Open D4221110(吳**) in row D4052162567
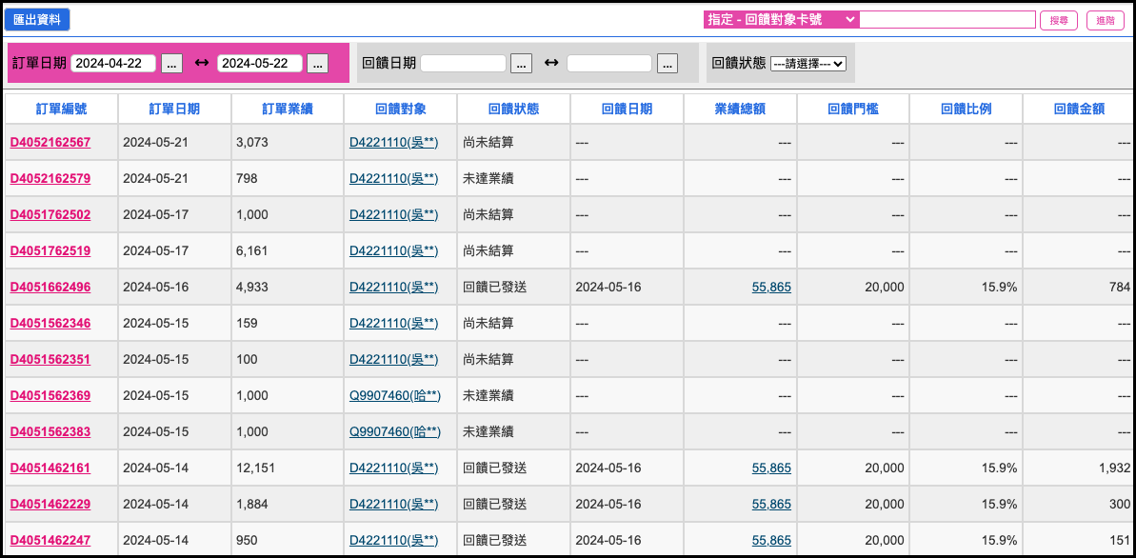 [x=393, y=142]
